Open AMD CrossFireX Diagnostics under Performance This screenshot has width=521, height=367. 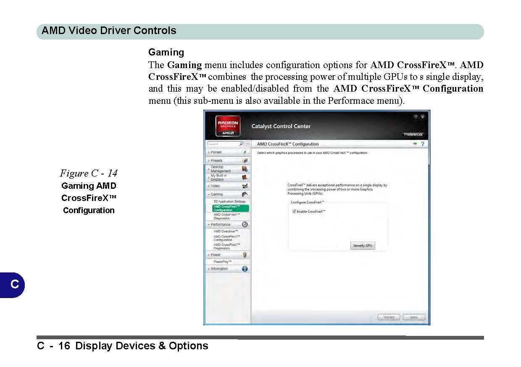(227, 246)
